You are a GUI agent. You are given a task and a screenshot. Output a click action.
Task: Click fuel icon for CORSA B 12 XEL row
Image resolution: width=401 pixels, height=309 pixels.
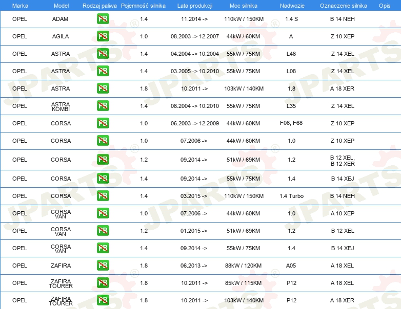click(103, 160)
